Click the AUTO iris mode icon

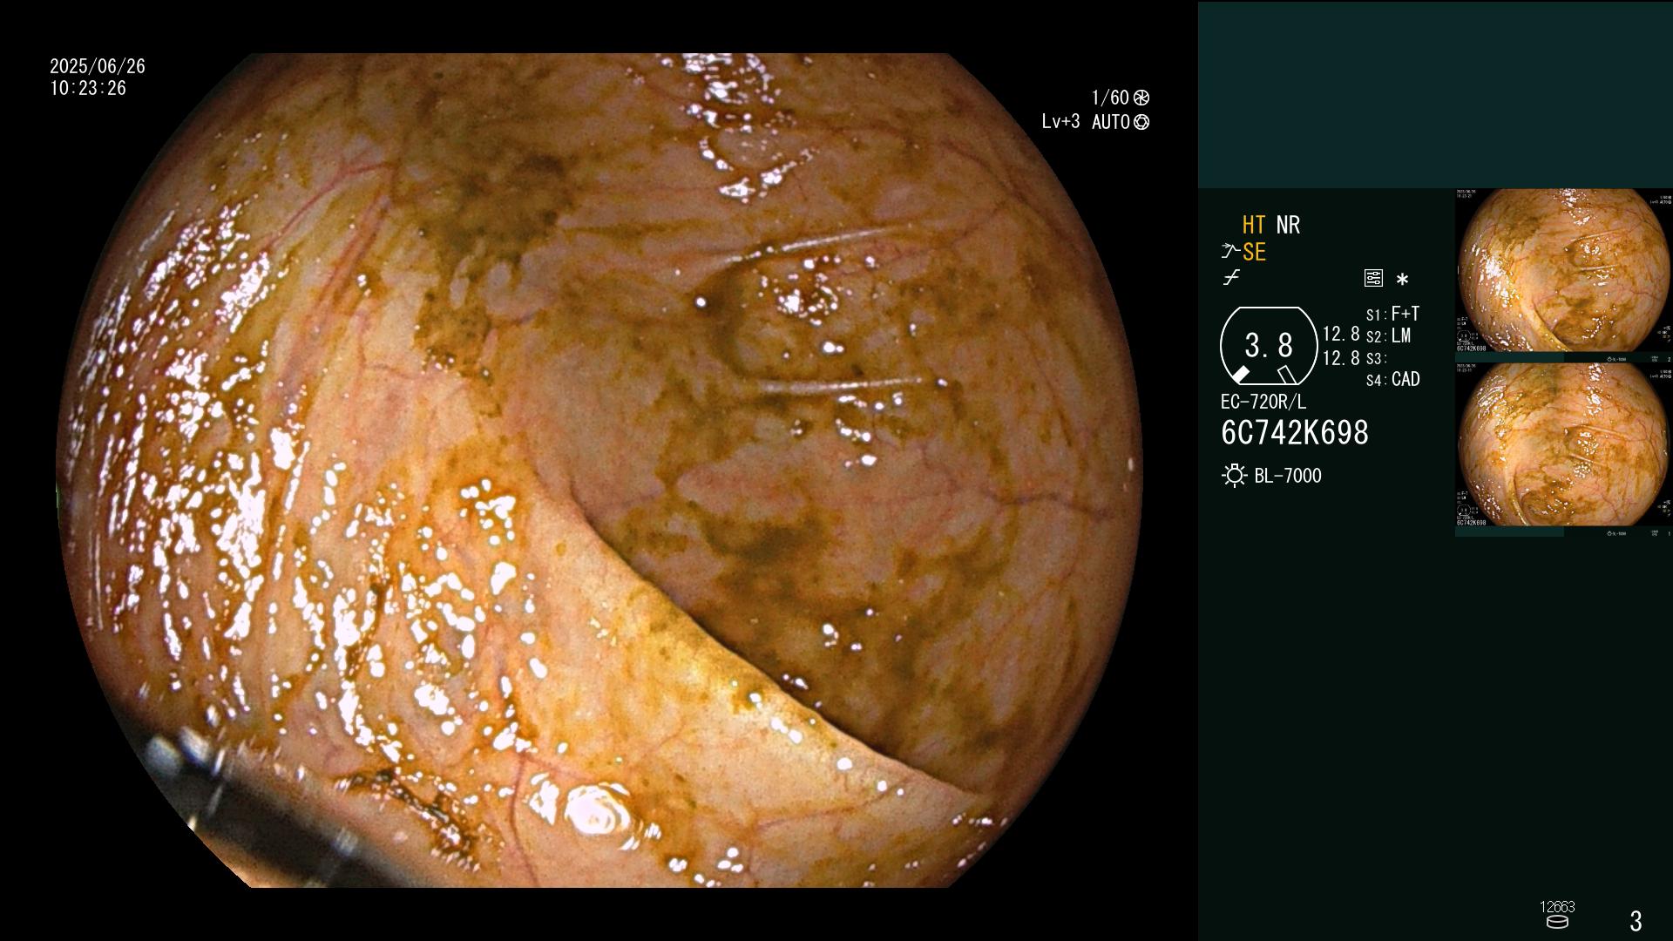pos(1141,122)
